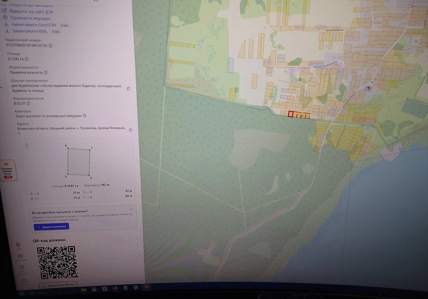Open the login 'Вхід' sidebar icon
The height and width of the screenshot is (299, 428).
18,246
